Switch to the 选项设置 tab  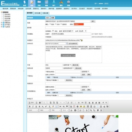(38, 13)
